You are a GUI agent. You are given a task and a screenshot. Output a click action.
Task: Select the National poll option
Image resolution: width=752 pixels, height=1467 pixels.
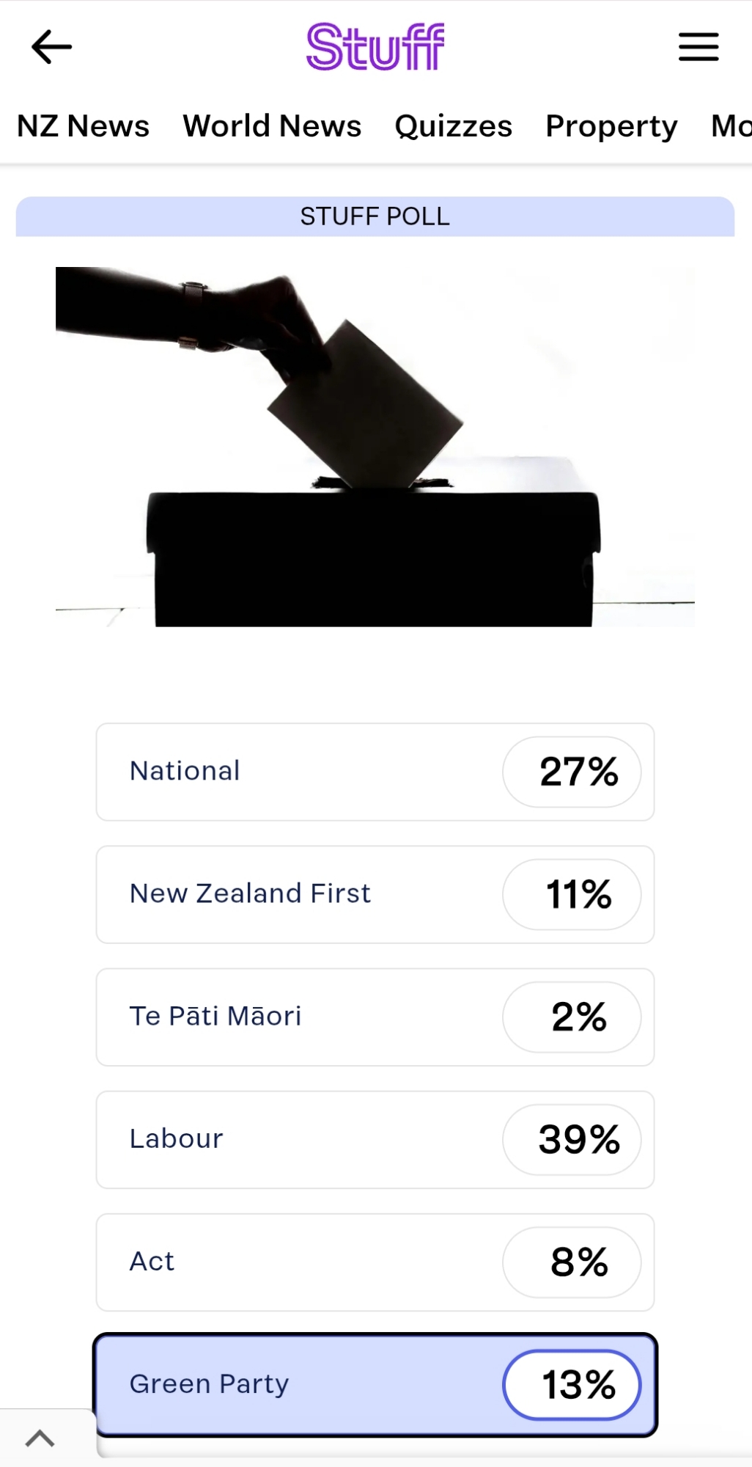[293, 772]
